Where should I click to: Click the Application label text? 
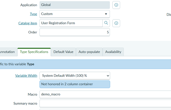pos(29,5)
